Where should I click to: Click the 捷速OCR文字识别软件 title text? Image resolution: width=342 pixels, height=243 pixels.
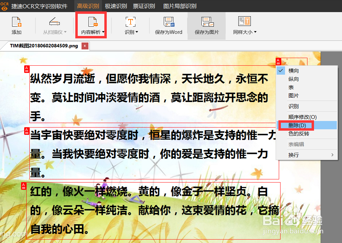(39, 6)
